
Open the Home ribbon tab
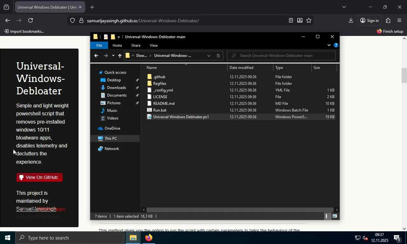tap(117, 45)
